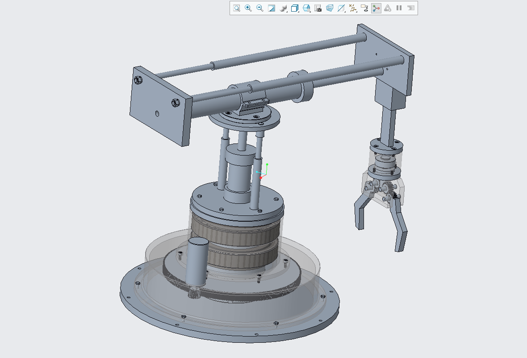Click the Zoom Out magnifier icon

[260, 8]
